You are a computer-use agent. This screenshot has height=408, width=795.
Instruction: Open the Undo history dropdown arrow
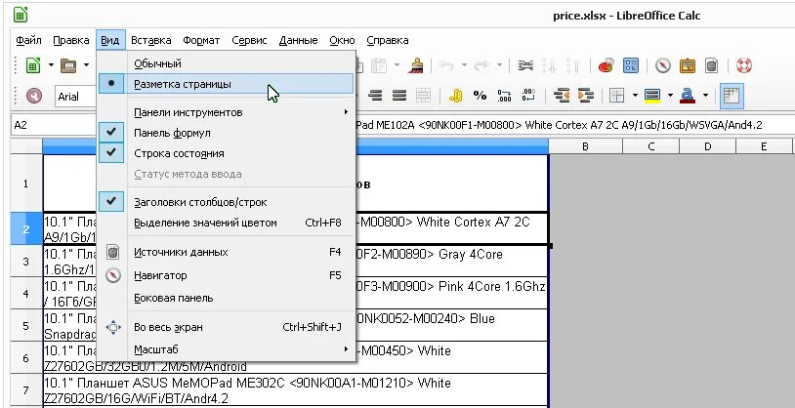point(464,65)
